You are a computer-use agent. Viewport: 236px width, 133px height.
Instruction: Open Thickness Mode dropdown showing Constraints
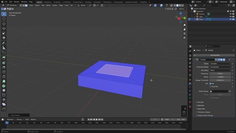tap(220, 67)
